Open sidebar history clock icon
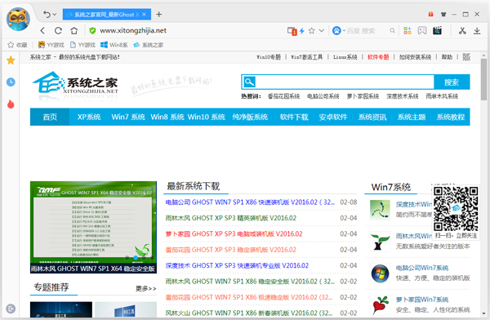Image resolution: width=490 pixels, height=320 pixels. (11, 82)
